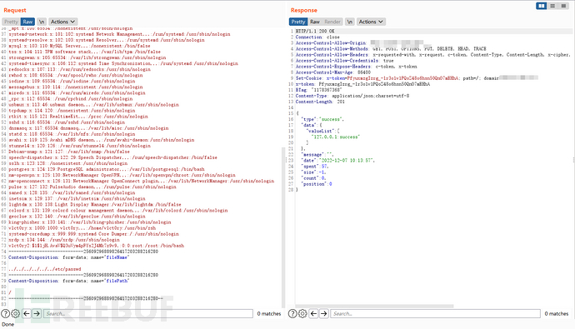
Task: Click the "type":"success" JSON line
Action: 322,119
